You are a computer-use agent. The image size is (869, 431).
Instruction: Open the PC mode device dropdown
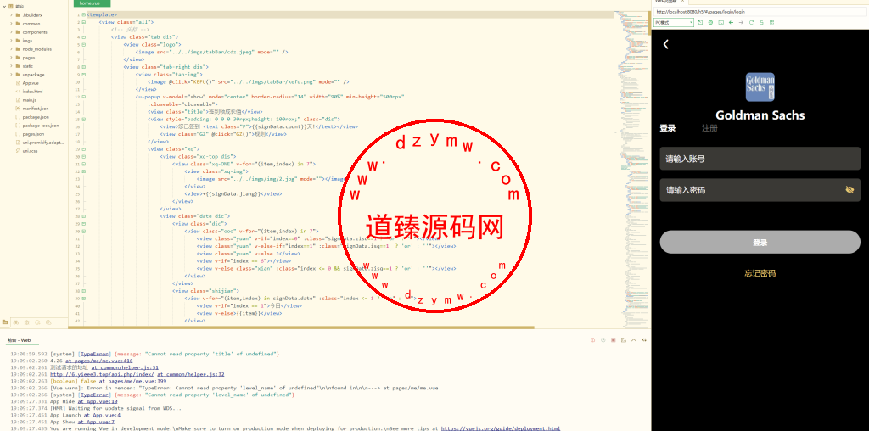(673, 22)
